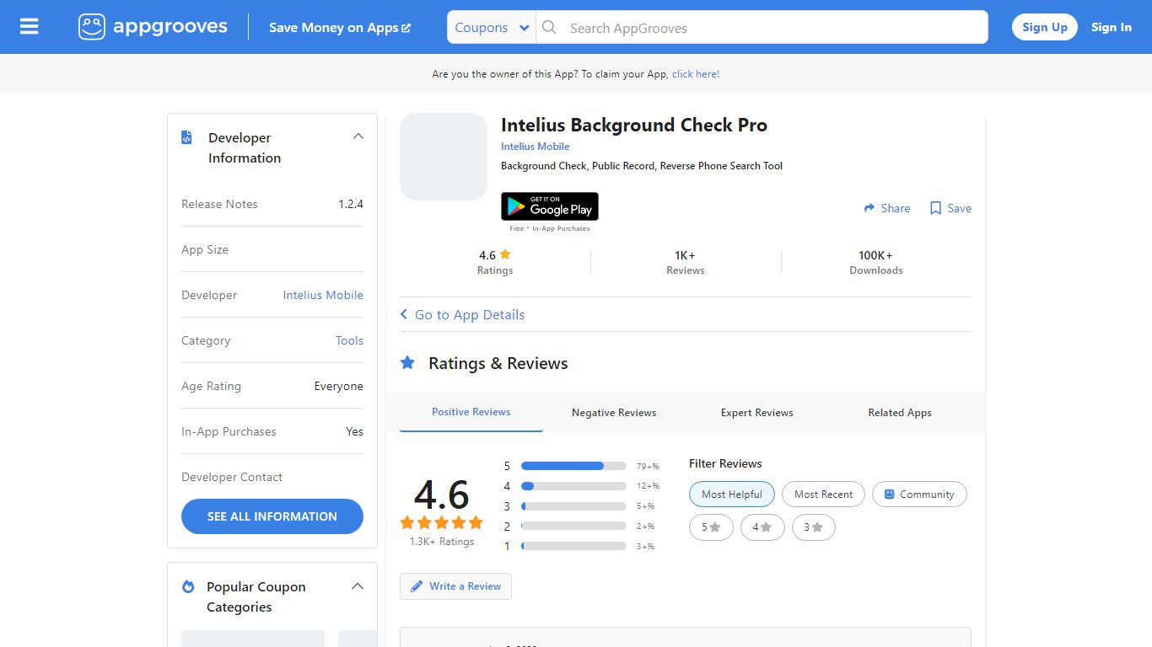Click Release Notes version 1.2.4
Viewport: 1152px width, 647px height.
[351, 204]
